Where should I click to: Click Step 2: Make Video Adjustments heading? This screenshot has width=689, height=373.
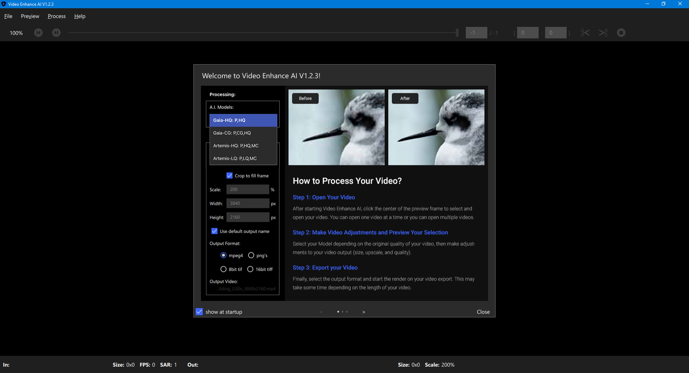(370, 232)
